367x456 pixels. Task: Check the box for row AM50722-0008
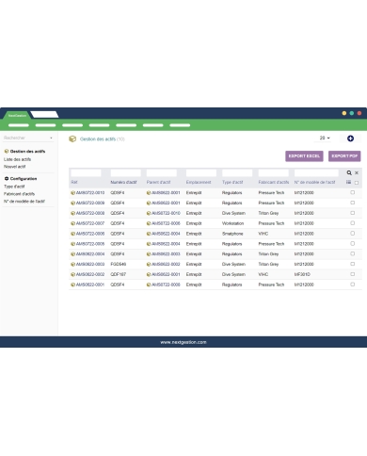coord(353,213)
